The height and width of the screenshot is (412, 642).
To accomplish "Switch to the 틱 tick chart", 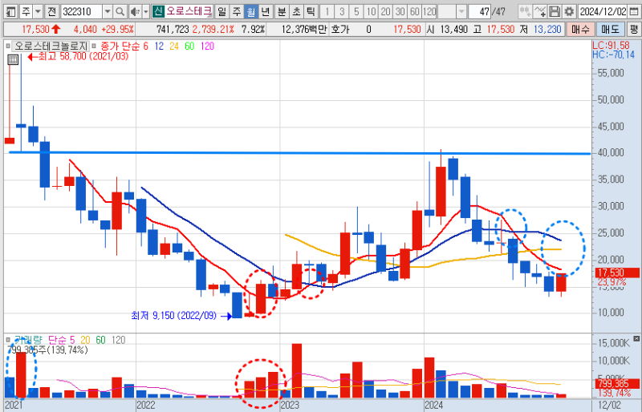I will pos(311,11).
